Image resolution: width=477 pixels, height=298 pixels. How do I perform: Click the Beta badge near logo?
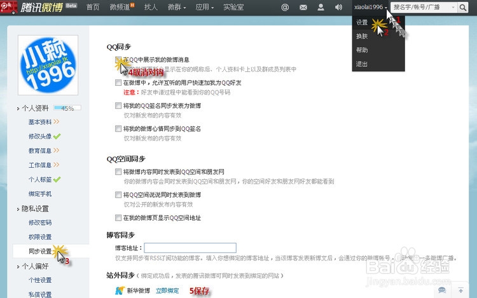pos(71,6)
